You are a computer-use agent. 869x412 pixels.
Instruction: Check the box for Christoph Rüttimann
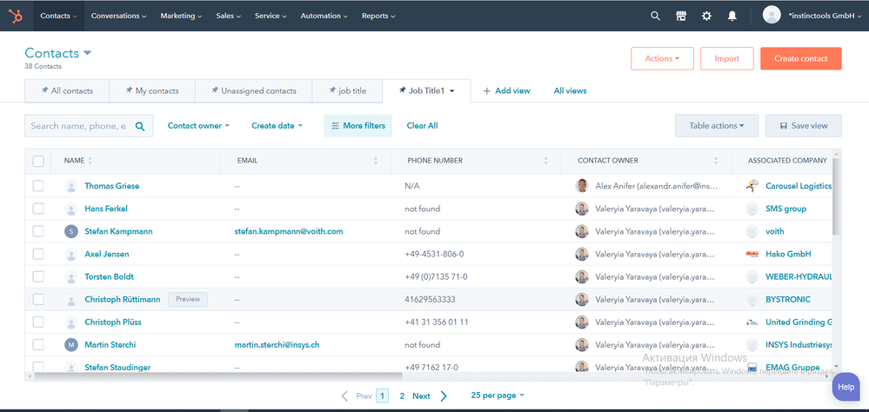(38, 300)
